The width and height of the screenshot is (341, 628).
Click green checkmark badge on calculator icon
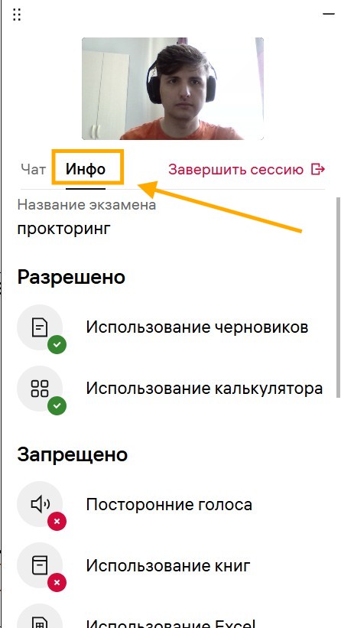click(x=57, y=405)
